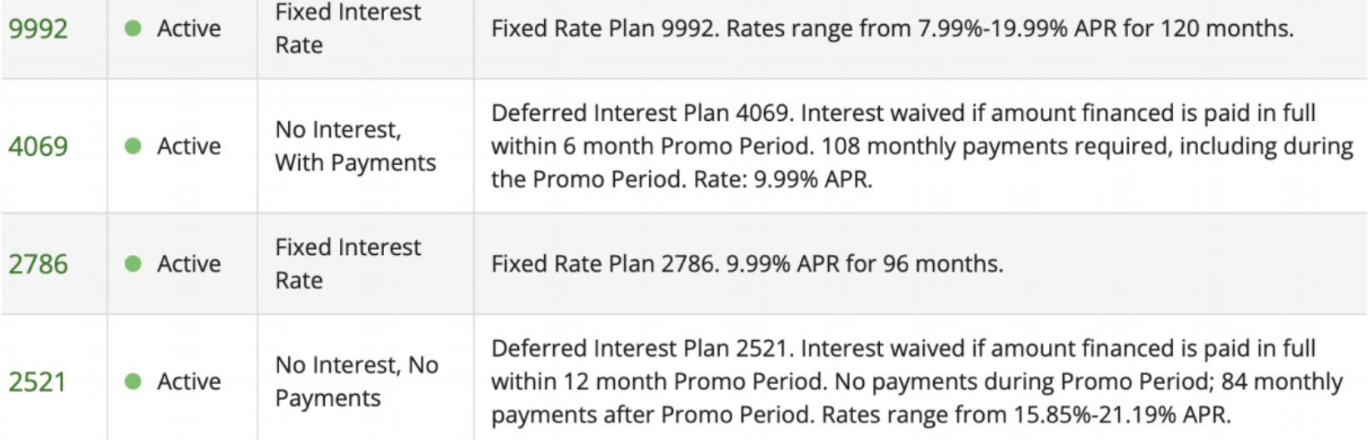Screen dimensions: 1368x440
Task: Select "No Interest, With Payments" type cell
Action: pyautogui.click(x=355, y=146)
